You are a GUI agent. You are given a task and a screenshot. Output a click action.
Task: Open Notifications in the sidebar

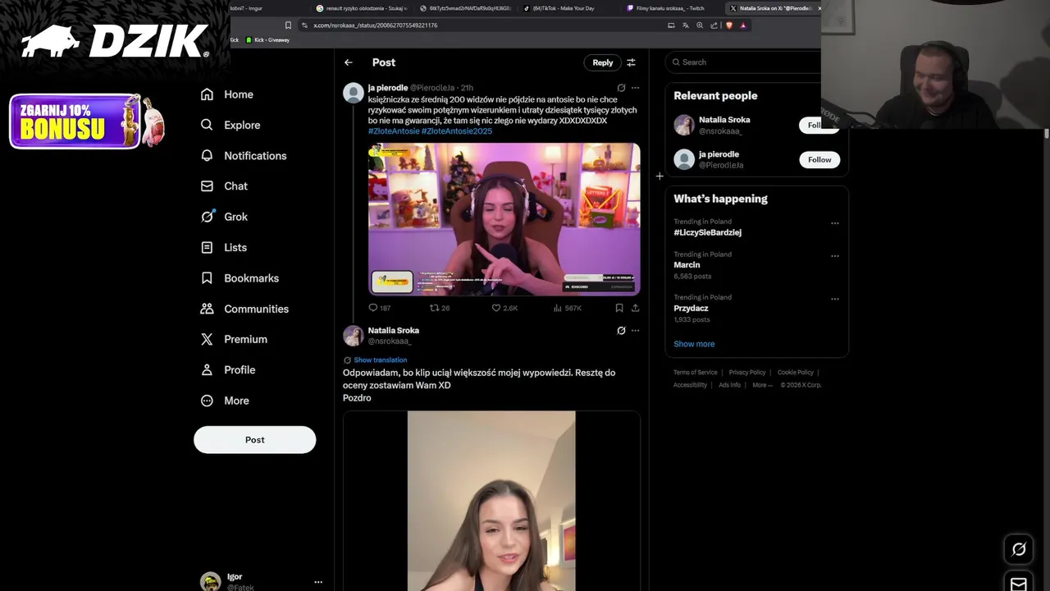click(244, 155)
